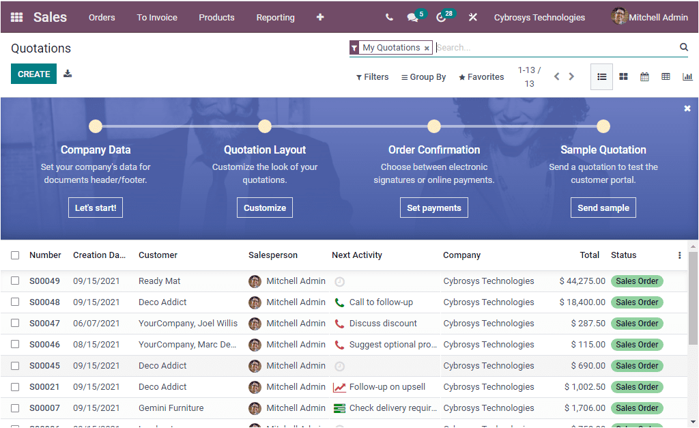Click the CREATE button

click(33, 73)
